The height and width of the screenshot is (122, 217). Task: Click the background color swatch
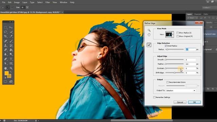click(x=9, y=76)
